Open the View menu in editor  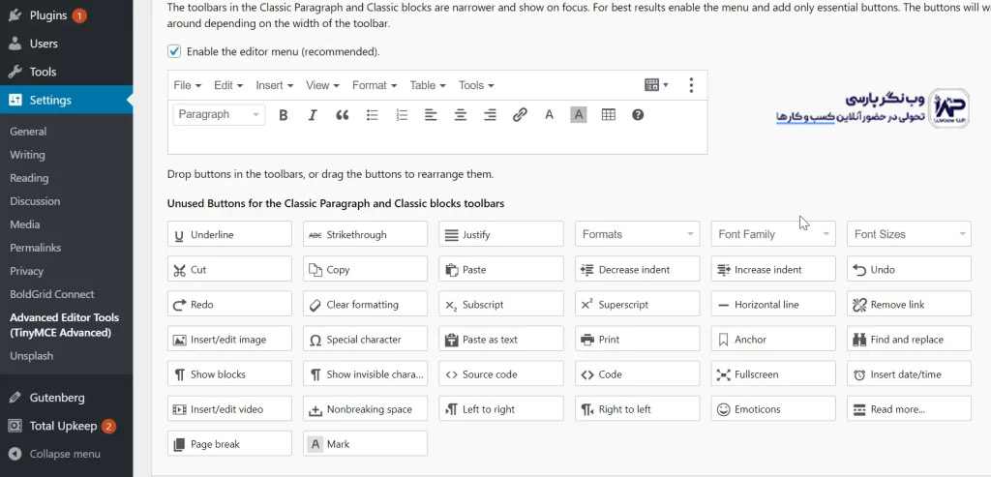coord(322,85)
